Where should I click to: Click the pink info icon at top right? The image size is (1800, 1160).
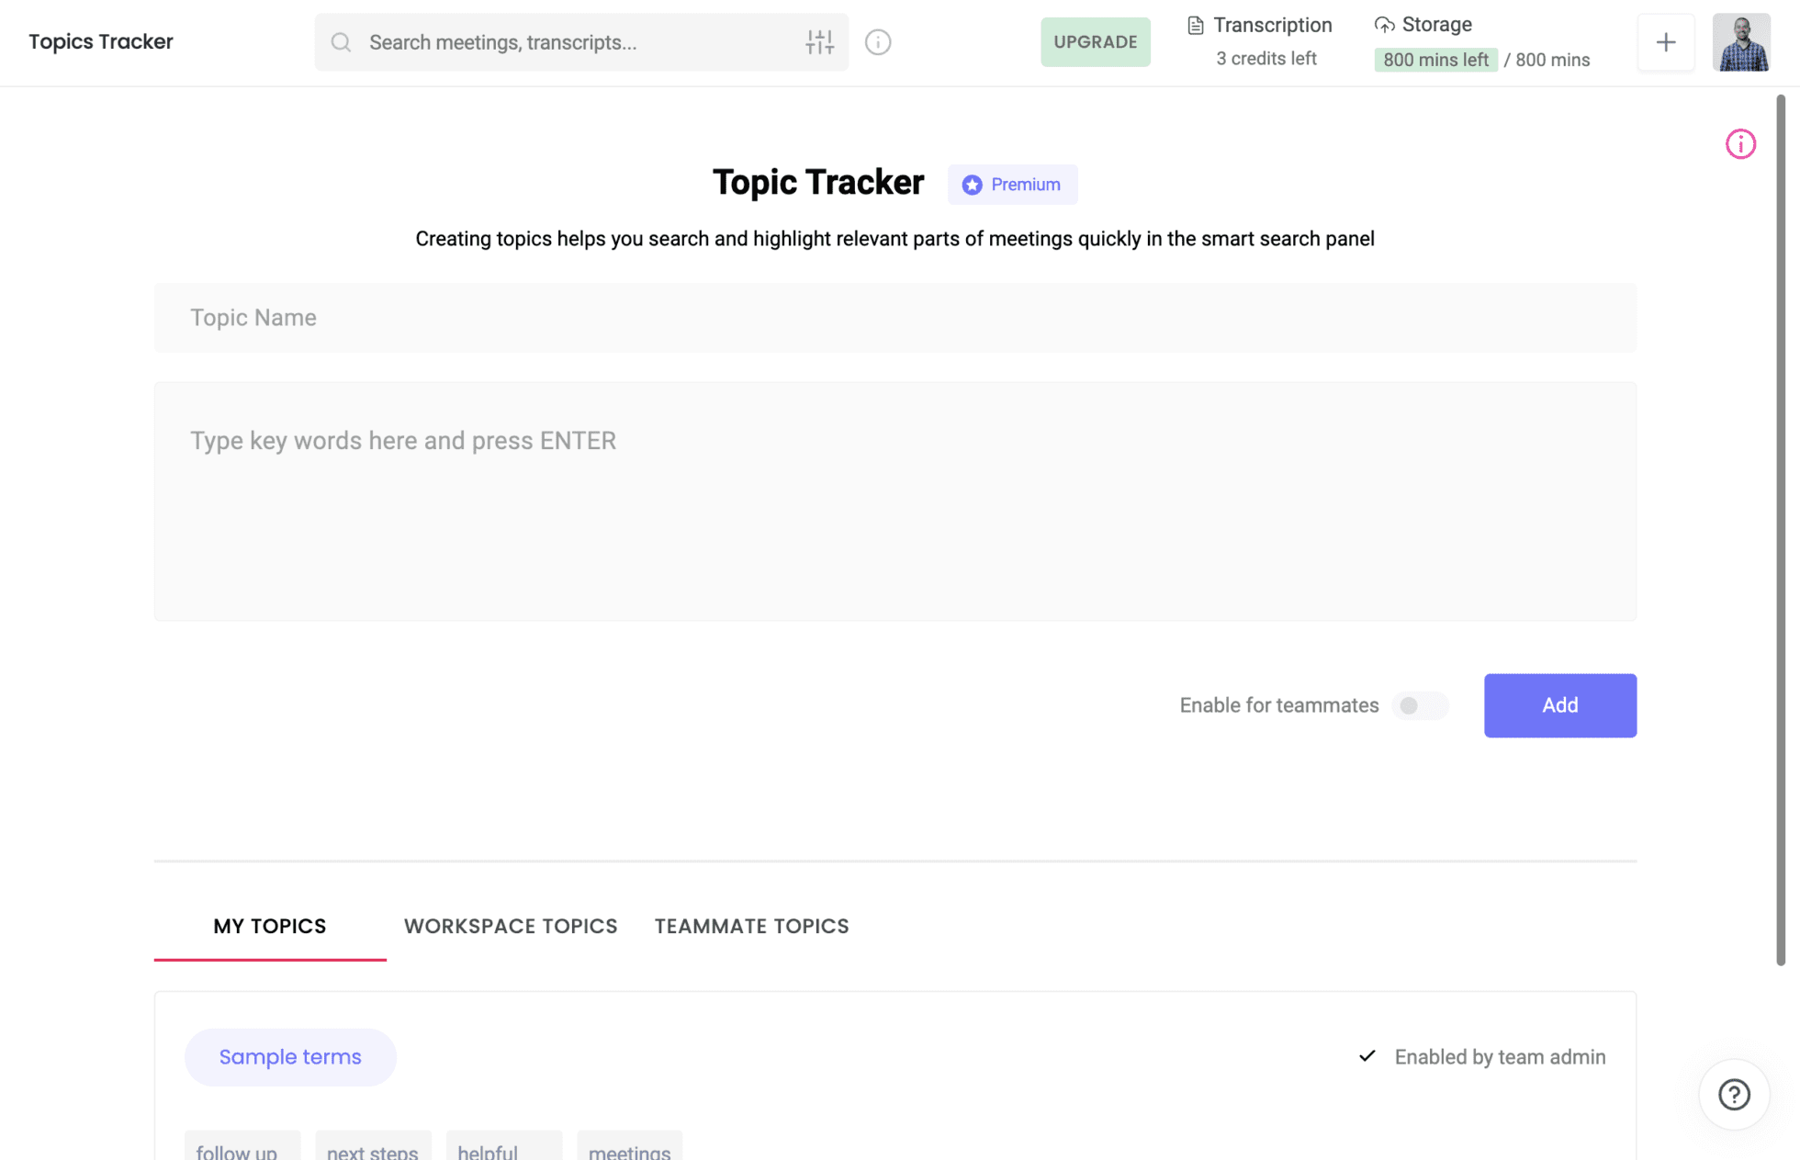[1739, 144]
